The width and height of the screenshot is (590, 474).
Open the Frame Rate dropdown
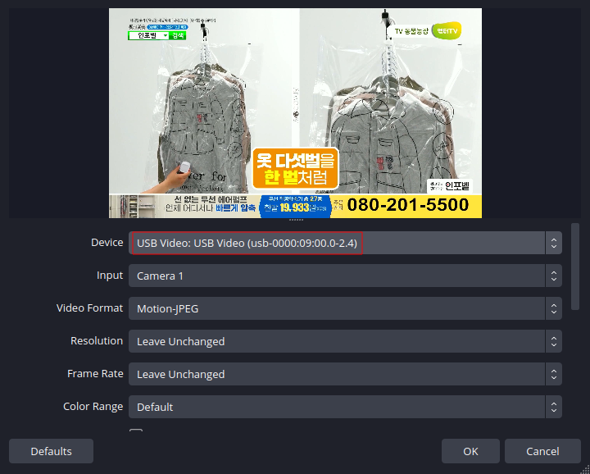(336, 374)
